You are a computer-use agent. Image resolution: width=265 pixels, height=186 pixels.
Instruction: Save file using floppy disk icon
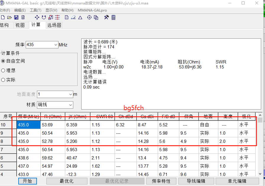coord(16,17)
